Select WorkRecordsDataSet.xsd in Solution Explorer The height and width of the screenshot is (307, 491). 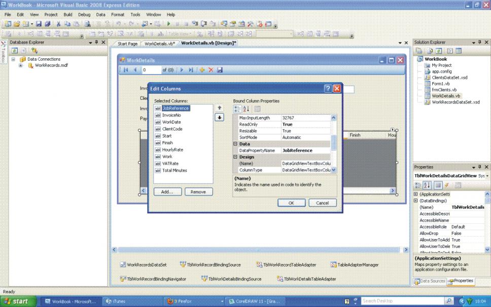(455, 102)
